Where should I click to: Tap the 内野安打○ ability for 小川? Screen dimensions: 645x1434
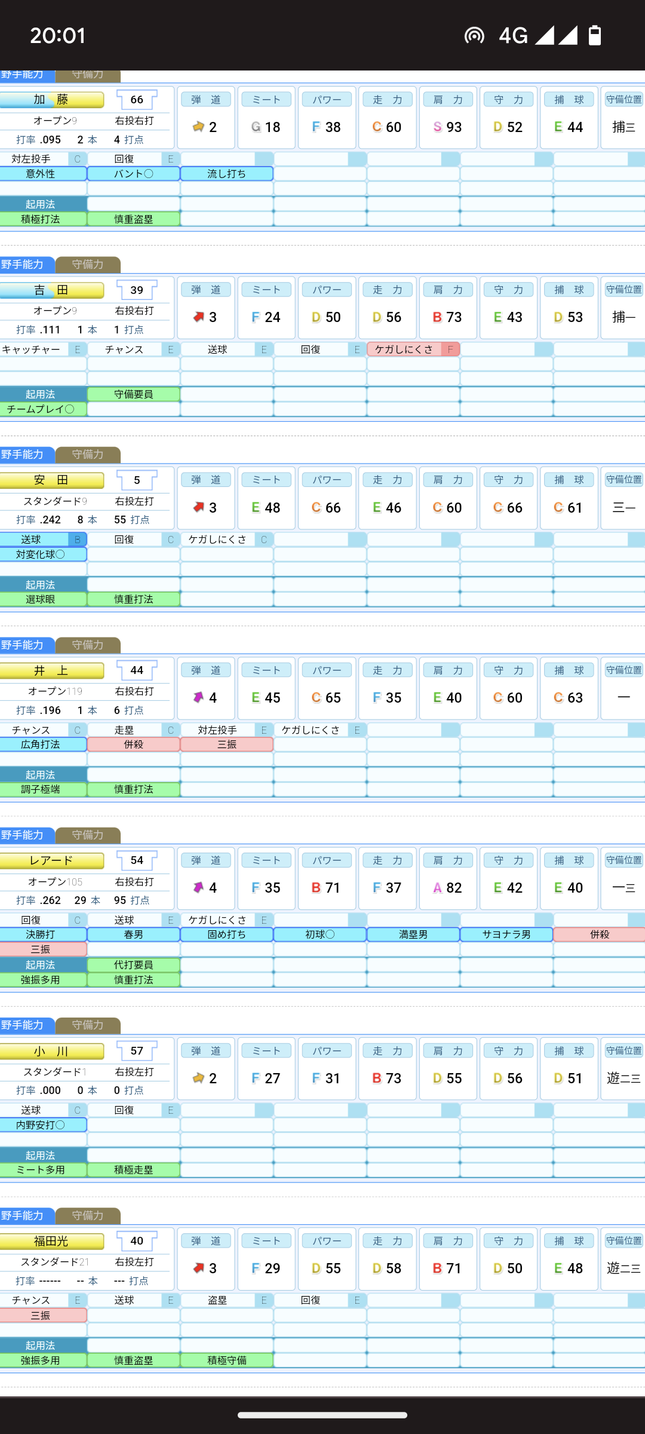click(x=44, y=1125)
